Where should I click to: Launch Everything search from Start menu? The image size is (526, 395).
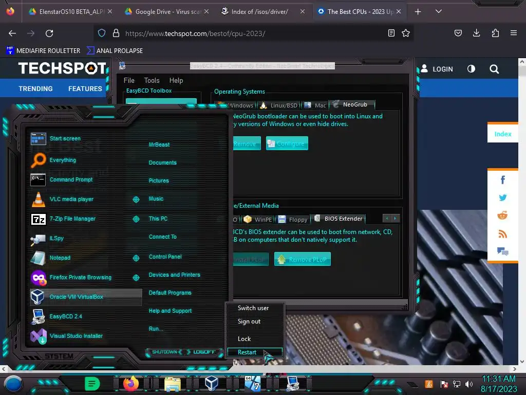63,160
